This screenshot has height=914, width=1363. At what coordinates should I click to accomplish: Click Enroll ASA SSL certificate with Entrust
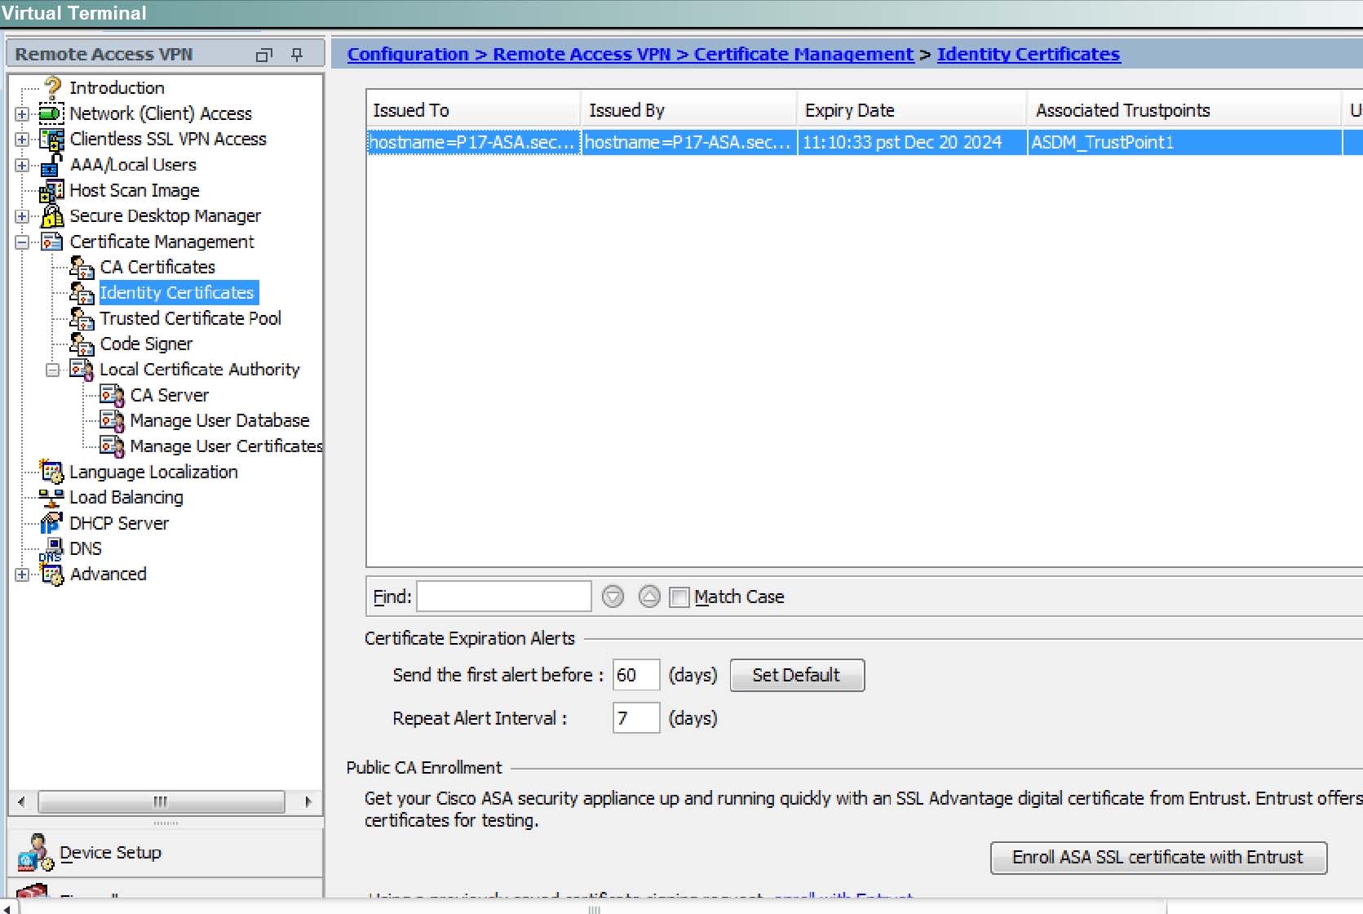click(1158, 858)
